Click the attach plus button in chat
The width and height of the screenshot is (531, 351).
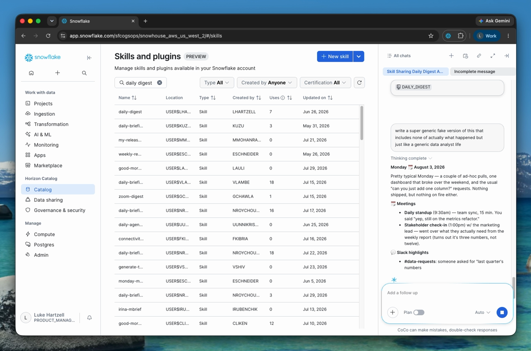(x=392, y=312)
